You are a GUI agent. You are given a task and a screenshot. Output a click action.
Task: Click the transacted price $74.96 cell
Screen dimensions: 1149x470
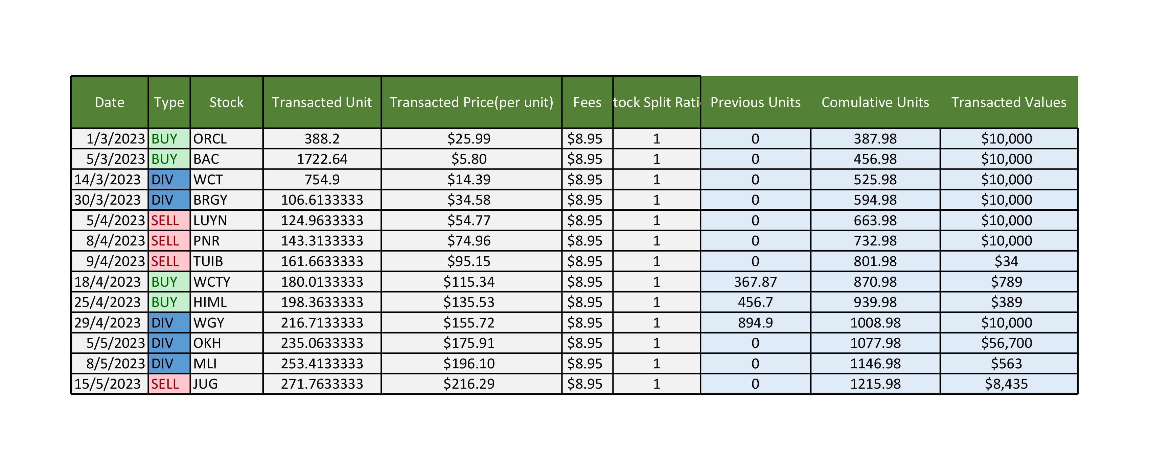click(x=469, y=241)
